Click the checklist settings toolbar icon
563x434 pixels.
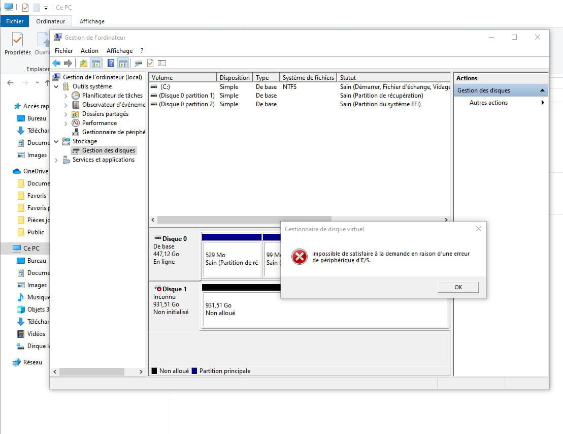tap(162, 64)
